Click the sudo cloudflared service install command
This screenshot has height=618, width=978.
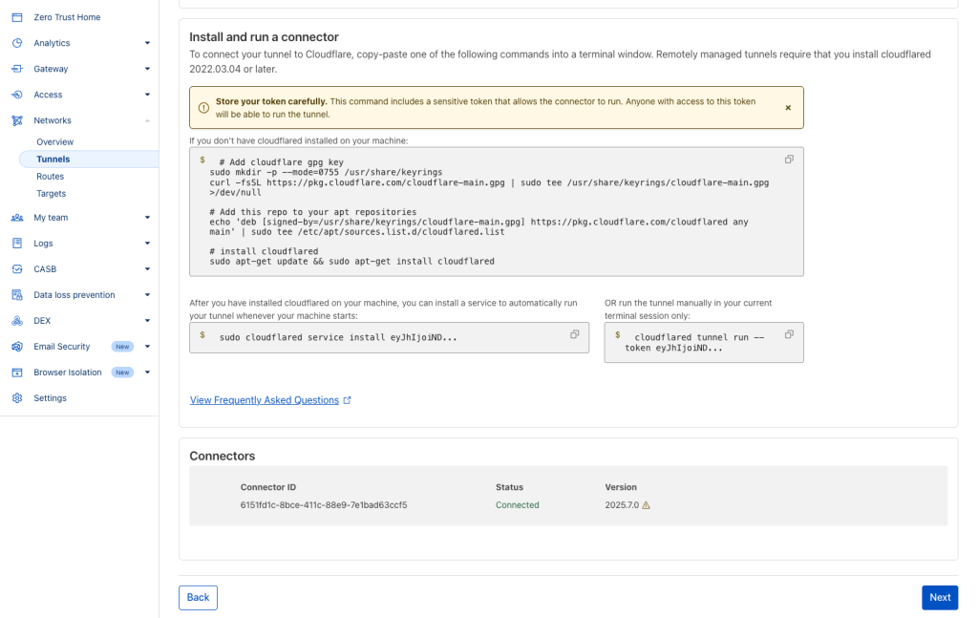coord(338,337)
